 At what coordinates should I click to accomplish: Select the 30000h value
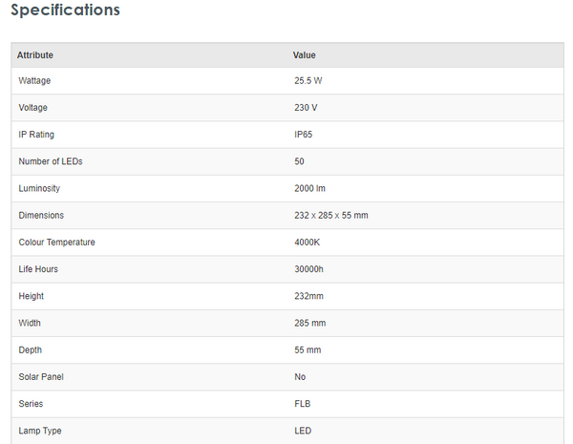(x=310, y=269)
